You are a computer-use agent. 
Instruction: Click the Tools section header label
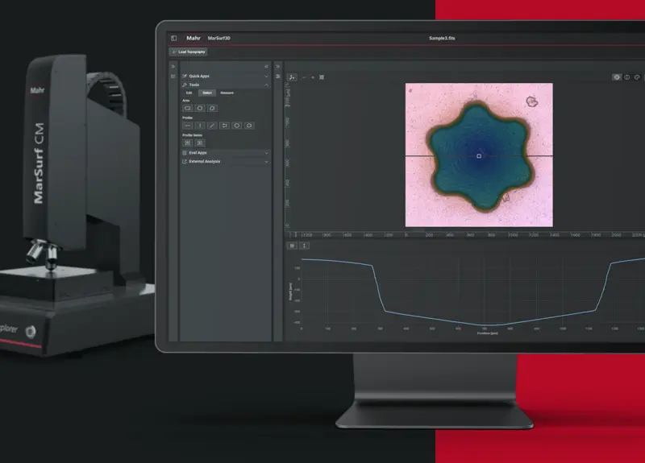point(193,85)
